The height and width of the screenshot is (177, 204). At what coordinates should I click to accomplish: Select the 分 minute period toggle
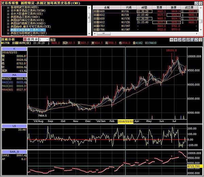tap(36, 39)
